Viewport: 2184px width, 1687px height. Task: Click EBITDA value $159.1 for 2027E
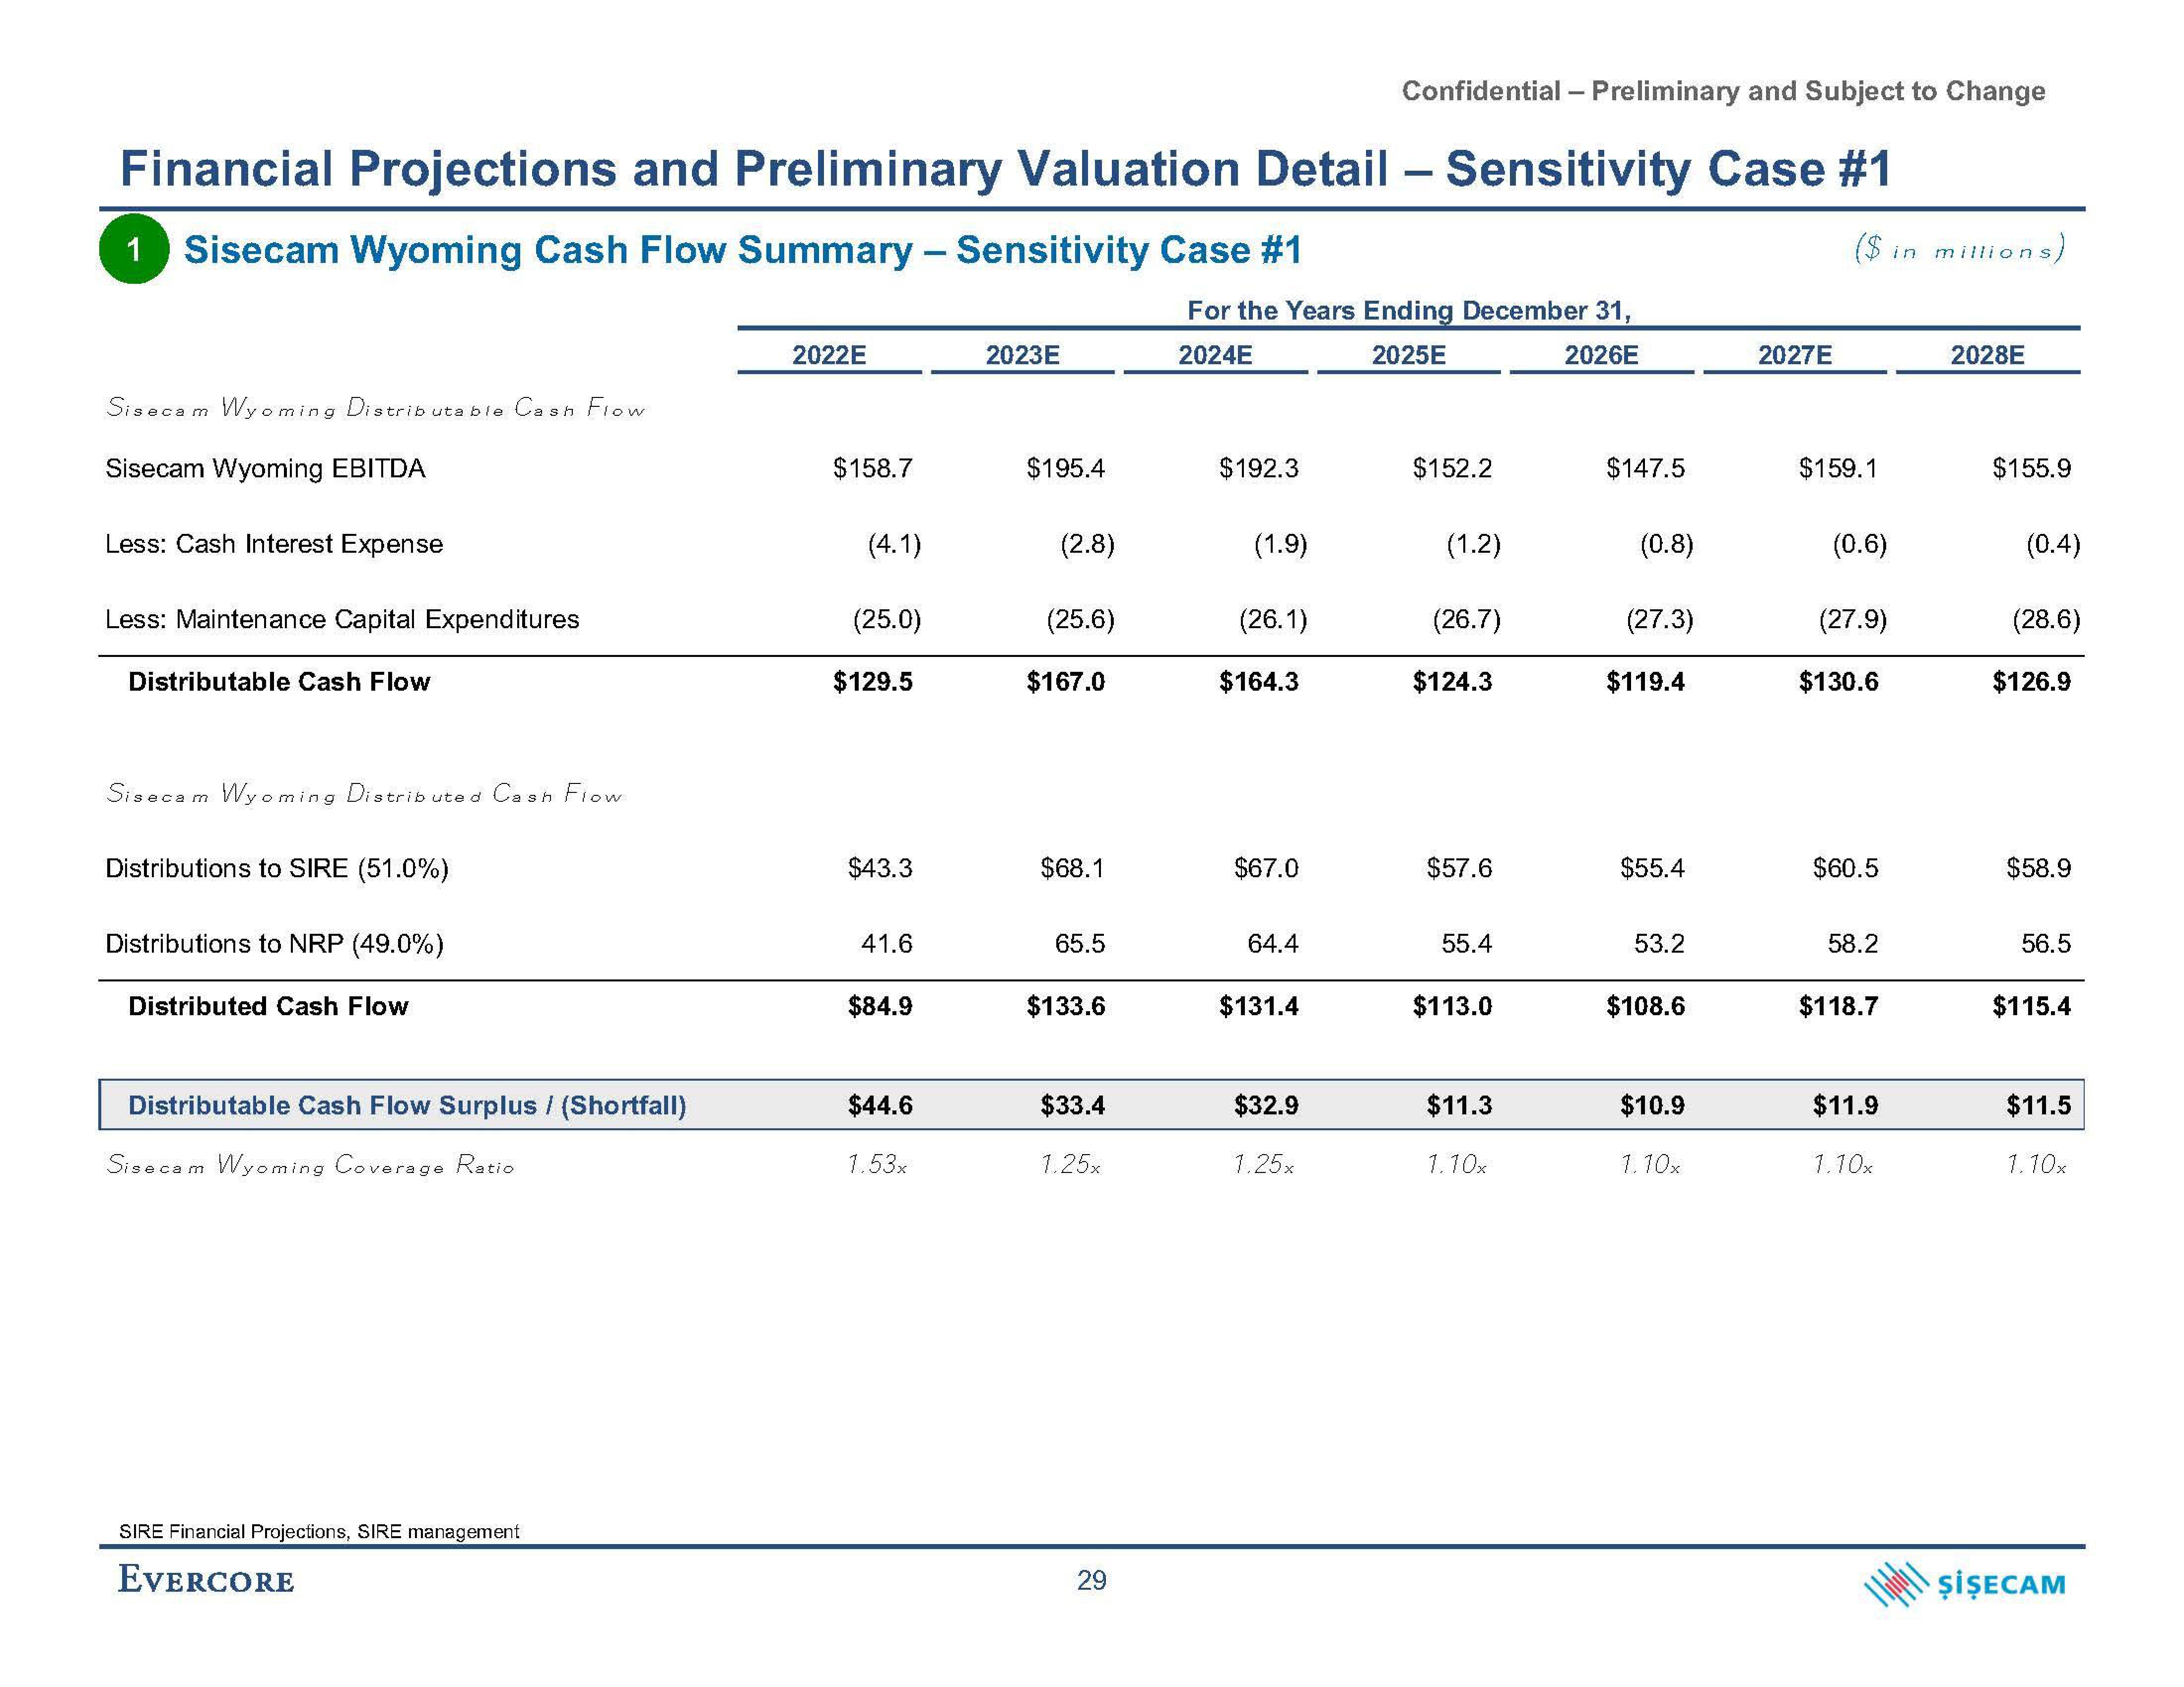(x=1838, y=469)
